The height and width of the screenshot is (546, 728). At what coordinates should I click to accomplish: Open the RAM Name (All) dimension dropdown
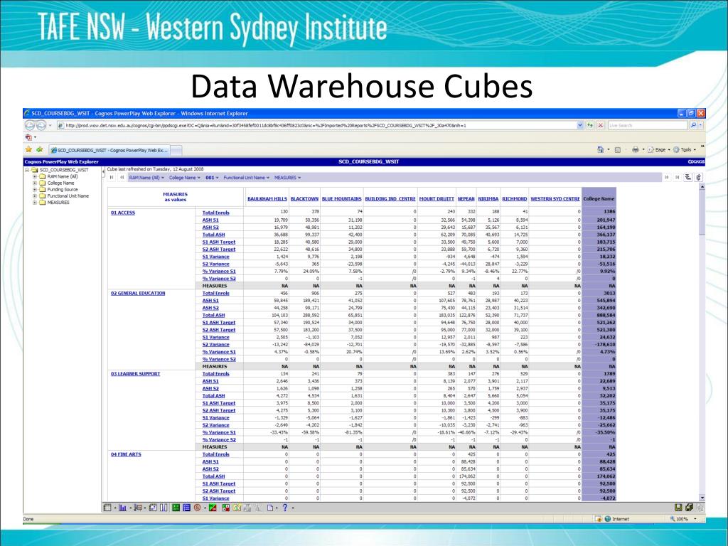pos(146,177)
